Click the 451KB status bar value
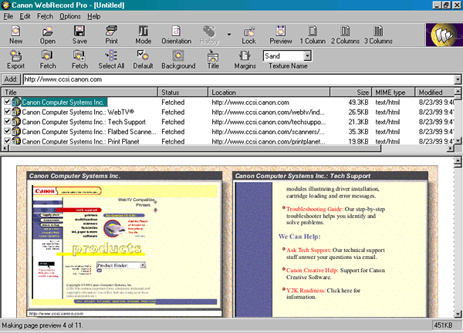Viewport: 463px width, 333px height. point(443,325)
